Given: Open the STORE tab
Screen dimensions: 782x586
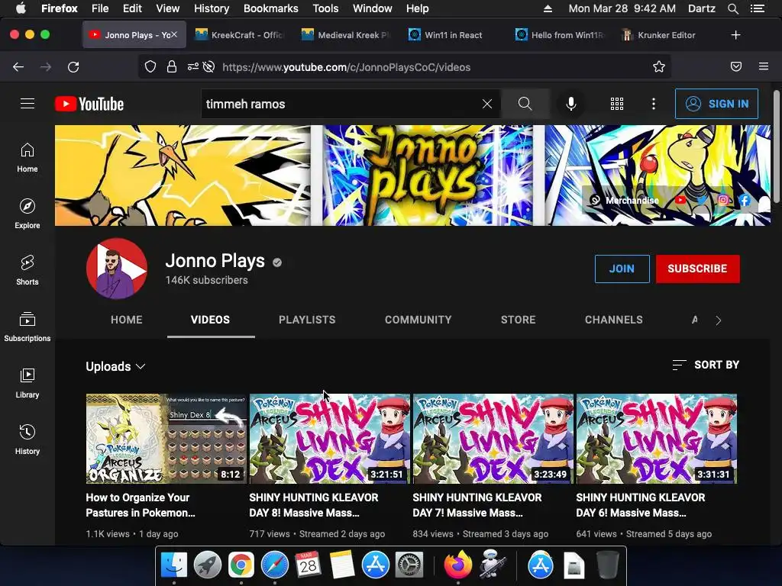Looking at the screenshot, I should (x=519, y=320).
